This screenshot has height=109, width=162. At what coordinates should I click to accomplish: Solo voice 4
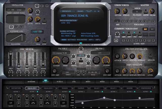pos(136,21)
